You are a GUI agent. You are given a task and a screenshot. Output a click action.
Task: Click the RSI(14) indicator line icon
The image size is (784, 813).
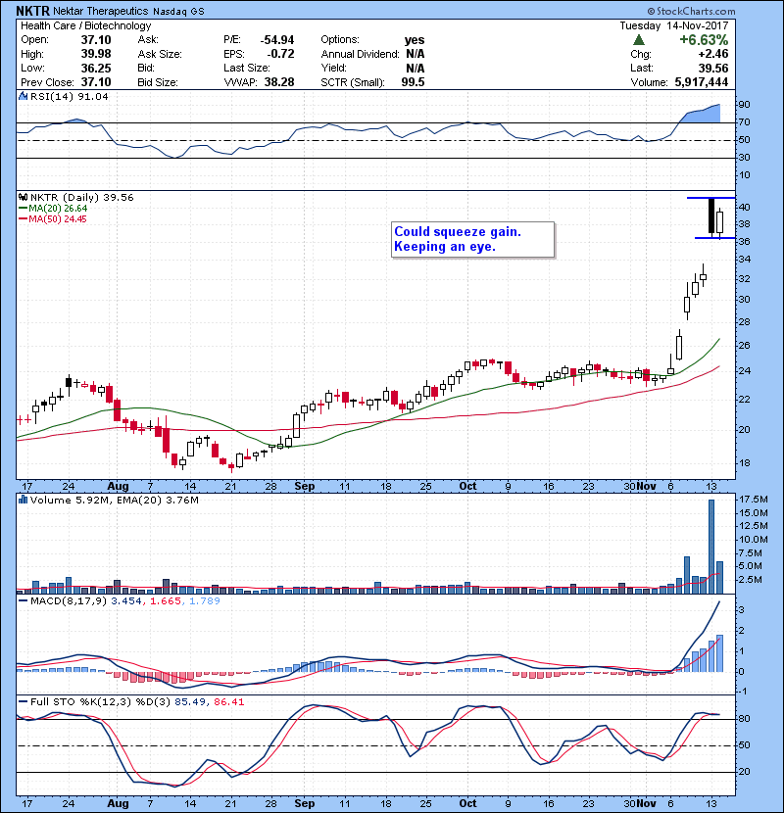(23, 96)
